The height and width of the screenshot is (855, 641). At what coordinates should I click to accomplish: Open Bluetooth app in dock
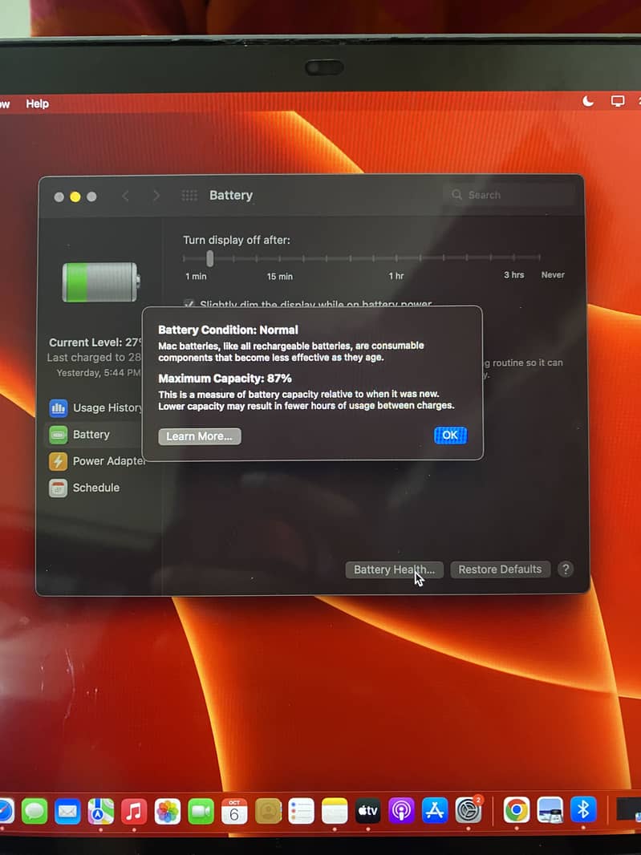582,810
